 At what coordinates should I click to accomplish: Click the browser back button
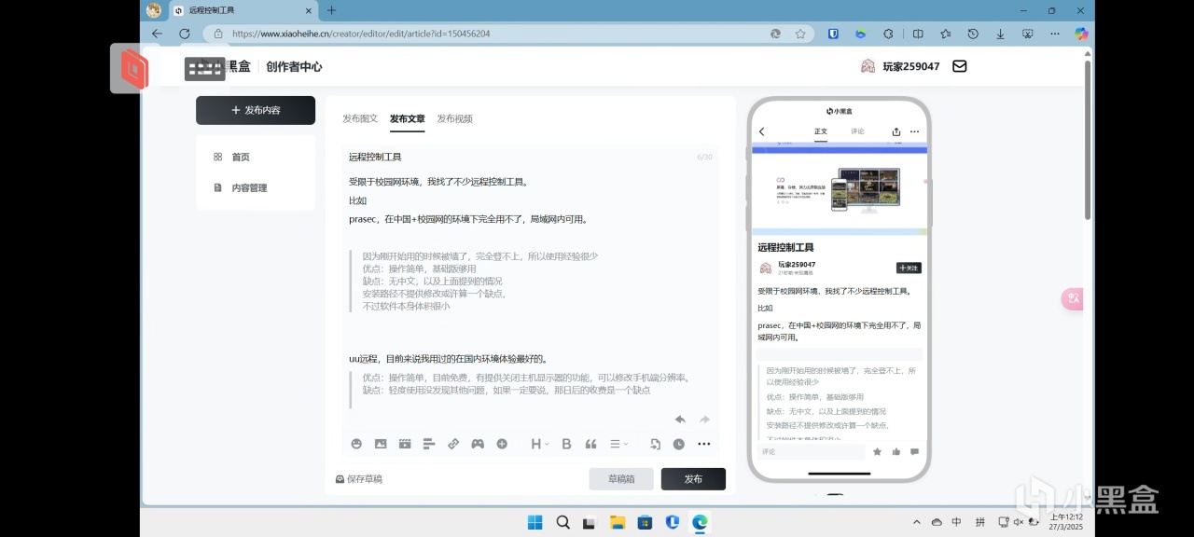point(157,34)
